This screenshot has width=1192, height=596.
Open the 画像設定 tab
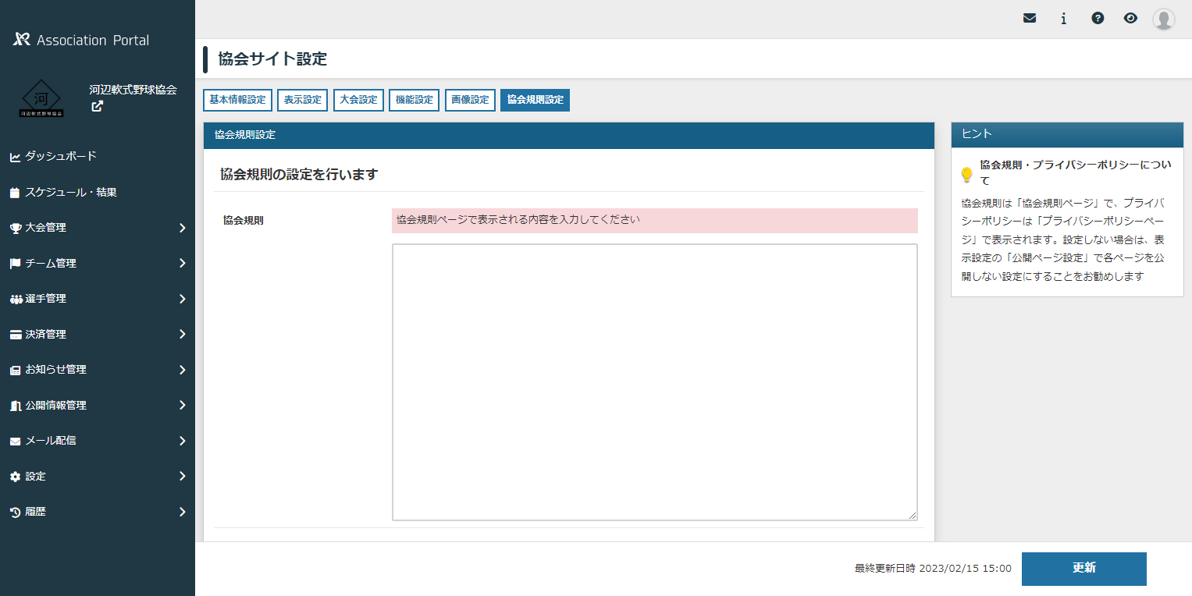pos(470,100)
